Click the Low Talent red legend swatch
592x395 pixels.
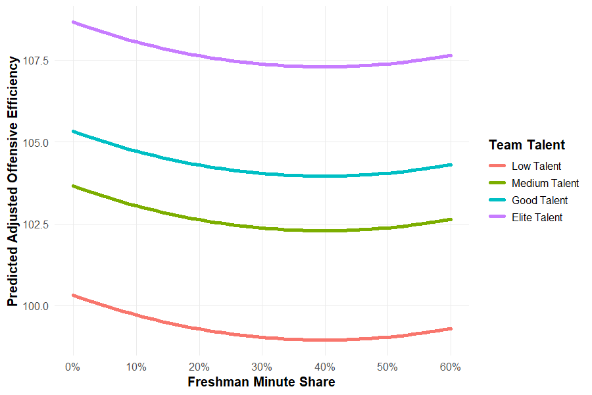tap(497, 167)
